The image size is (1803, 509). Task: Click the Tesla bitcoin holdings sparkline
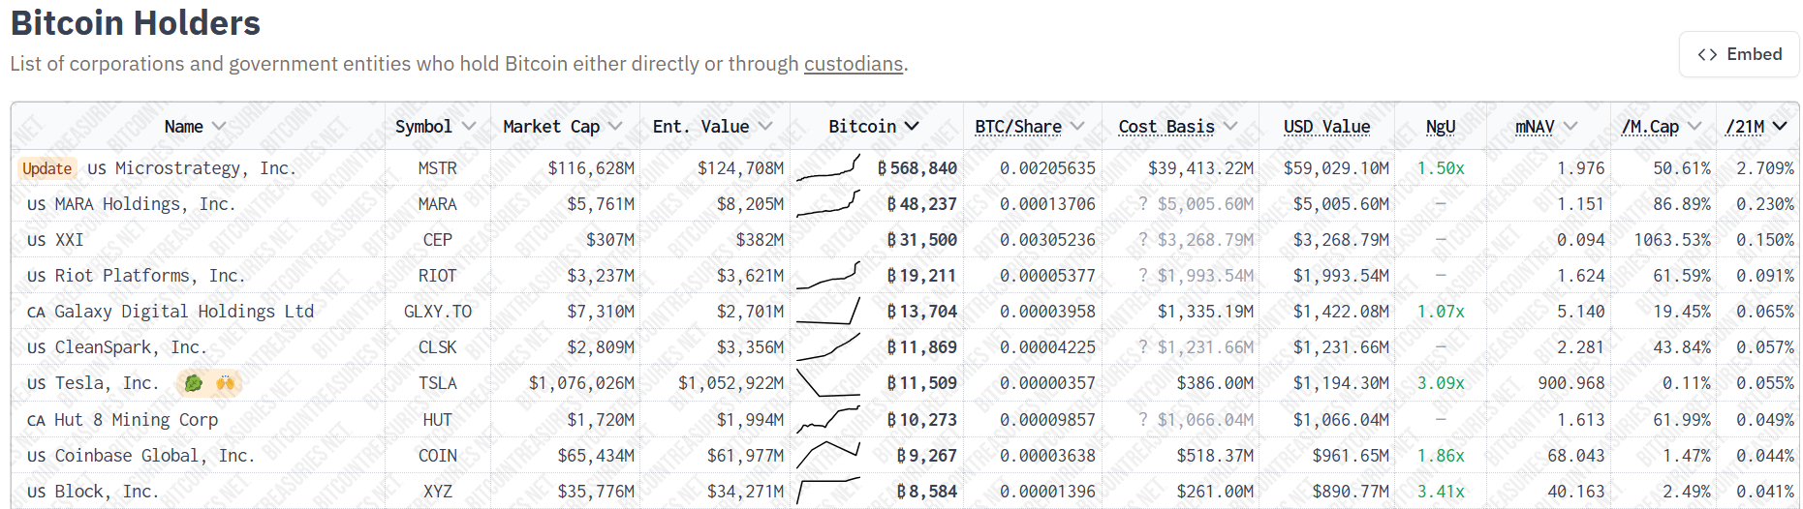coord(827,383)
